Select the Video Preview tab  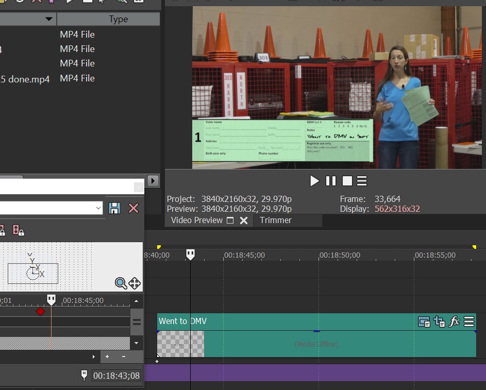click(x=197, y=220)
